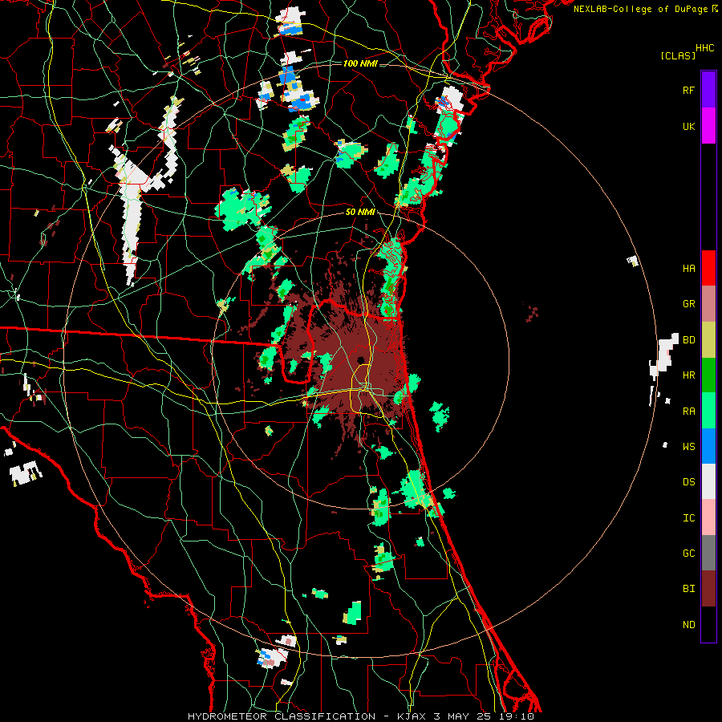
Task: Click the UK legend label
Action: [x=688, y=126]
